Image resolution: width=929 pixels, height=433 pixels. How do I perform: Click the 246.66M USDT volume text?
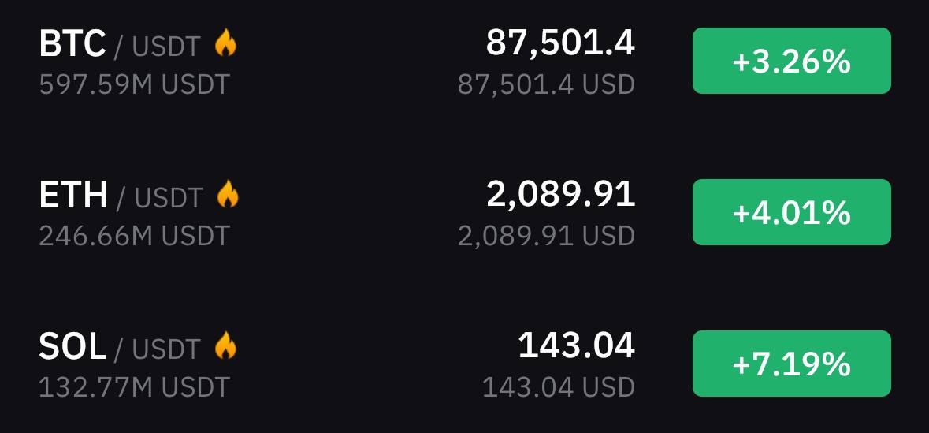[135, 236]
